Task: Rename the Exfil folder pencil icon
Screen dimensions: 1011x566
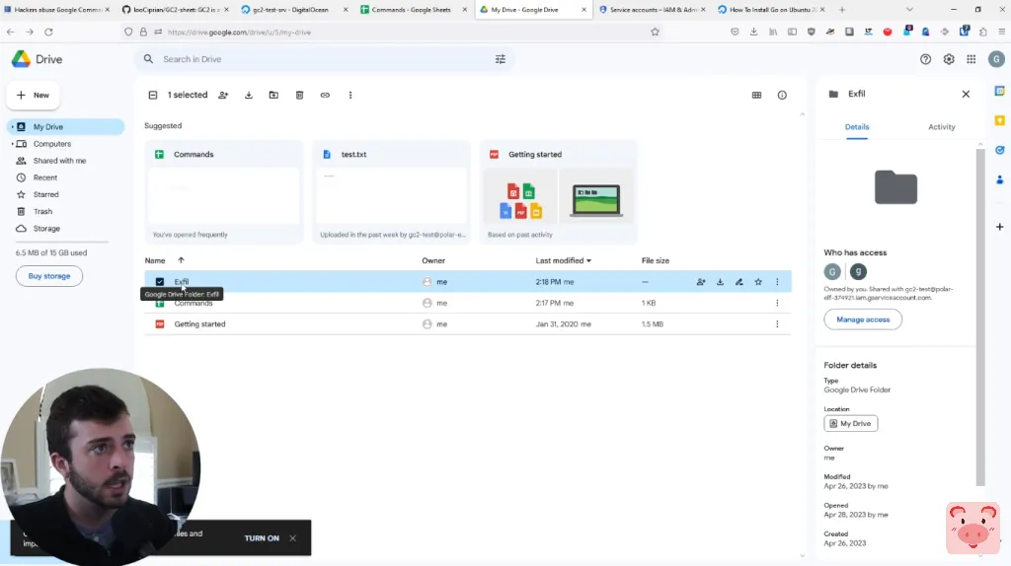Action: click(739, 281)
